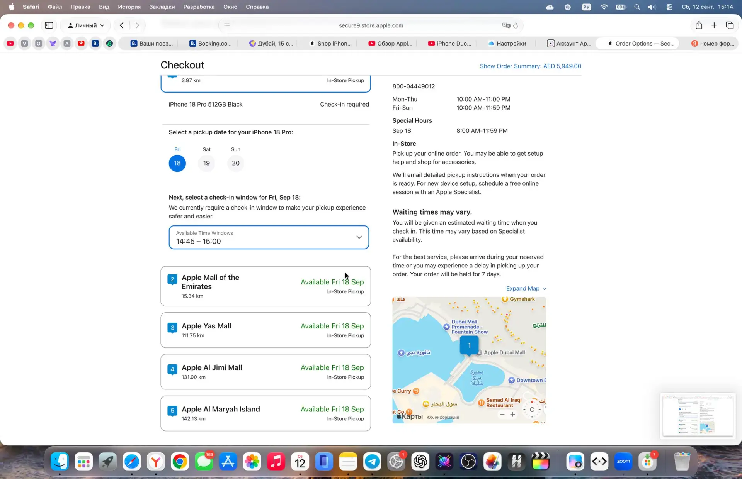This screenshot has width=742, height=479.
Task: Choose Apple Mall of the Emirates store
Action: tap(265, 286)
